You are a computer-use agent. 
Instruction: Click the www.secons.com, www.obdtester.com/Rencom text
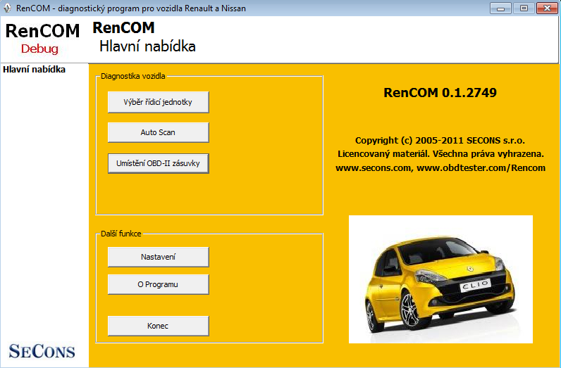point(440,168)
